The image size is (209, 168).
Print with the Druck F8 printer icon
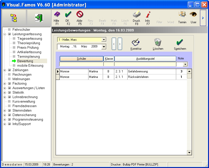[x=136, y=15]
